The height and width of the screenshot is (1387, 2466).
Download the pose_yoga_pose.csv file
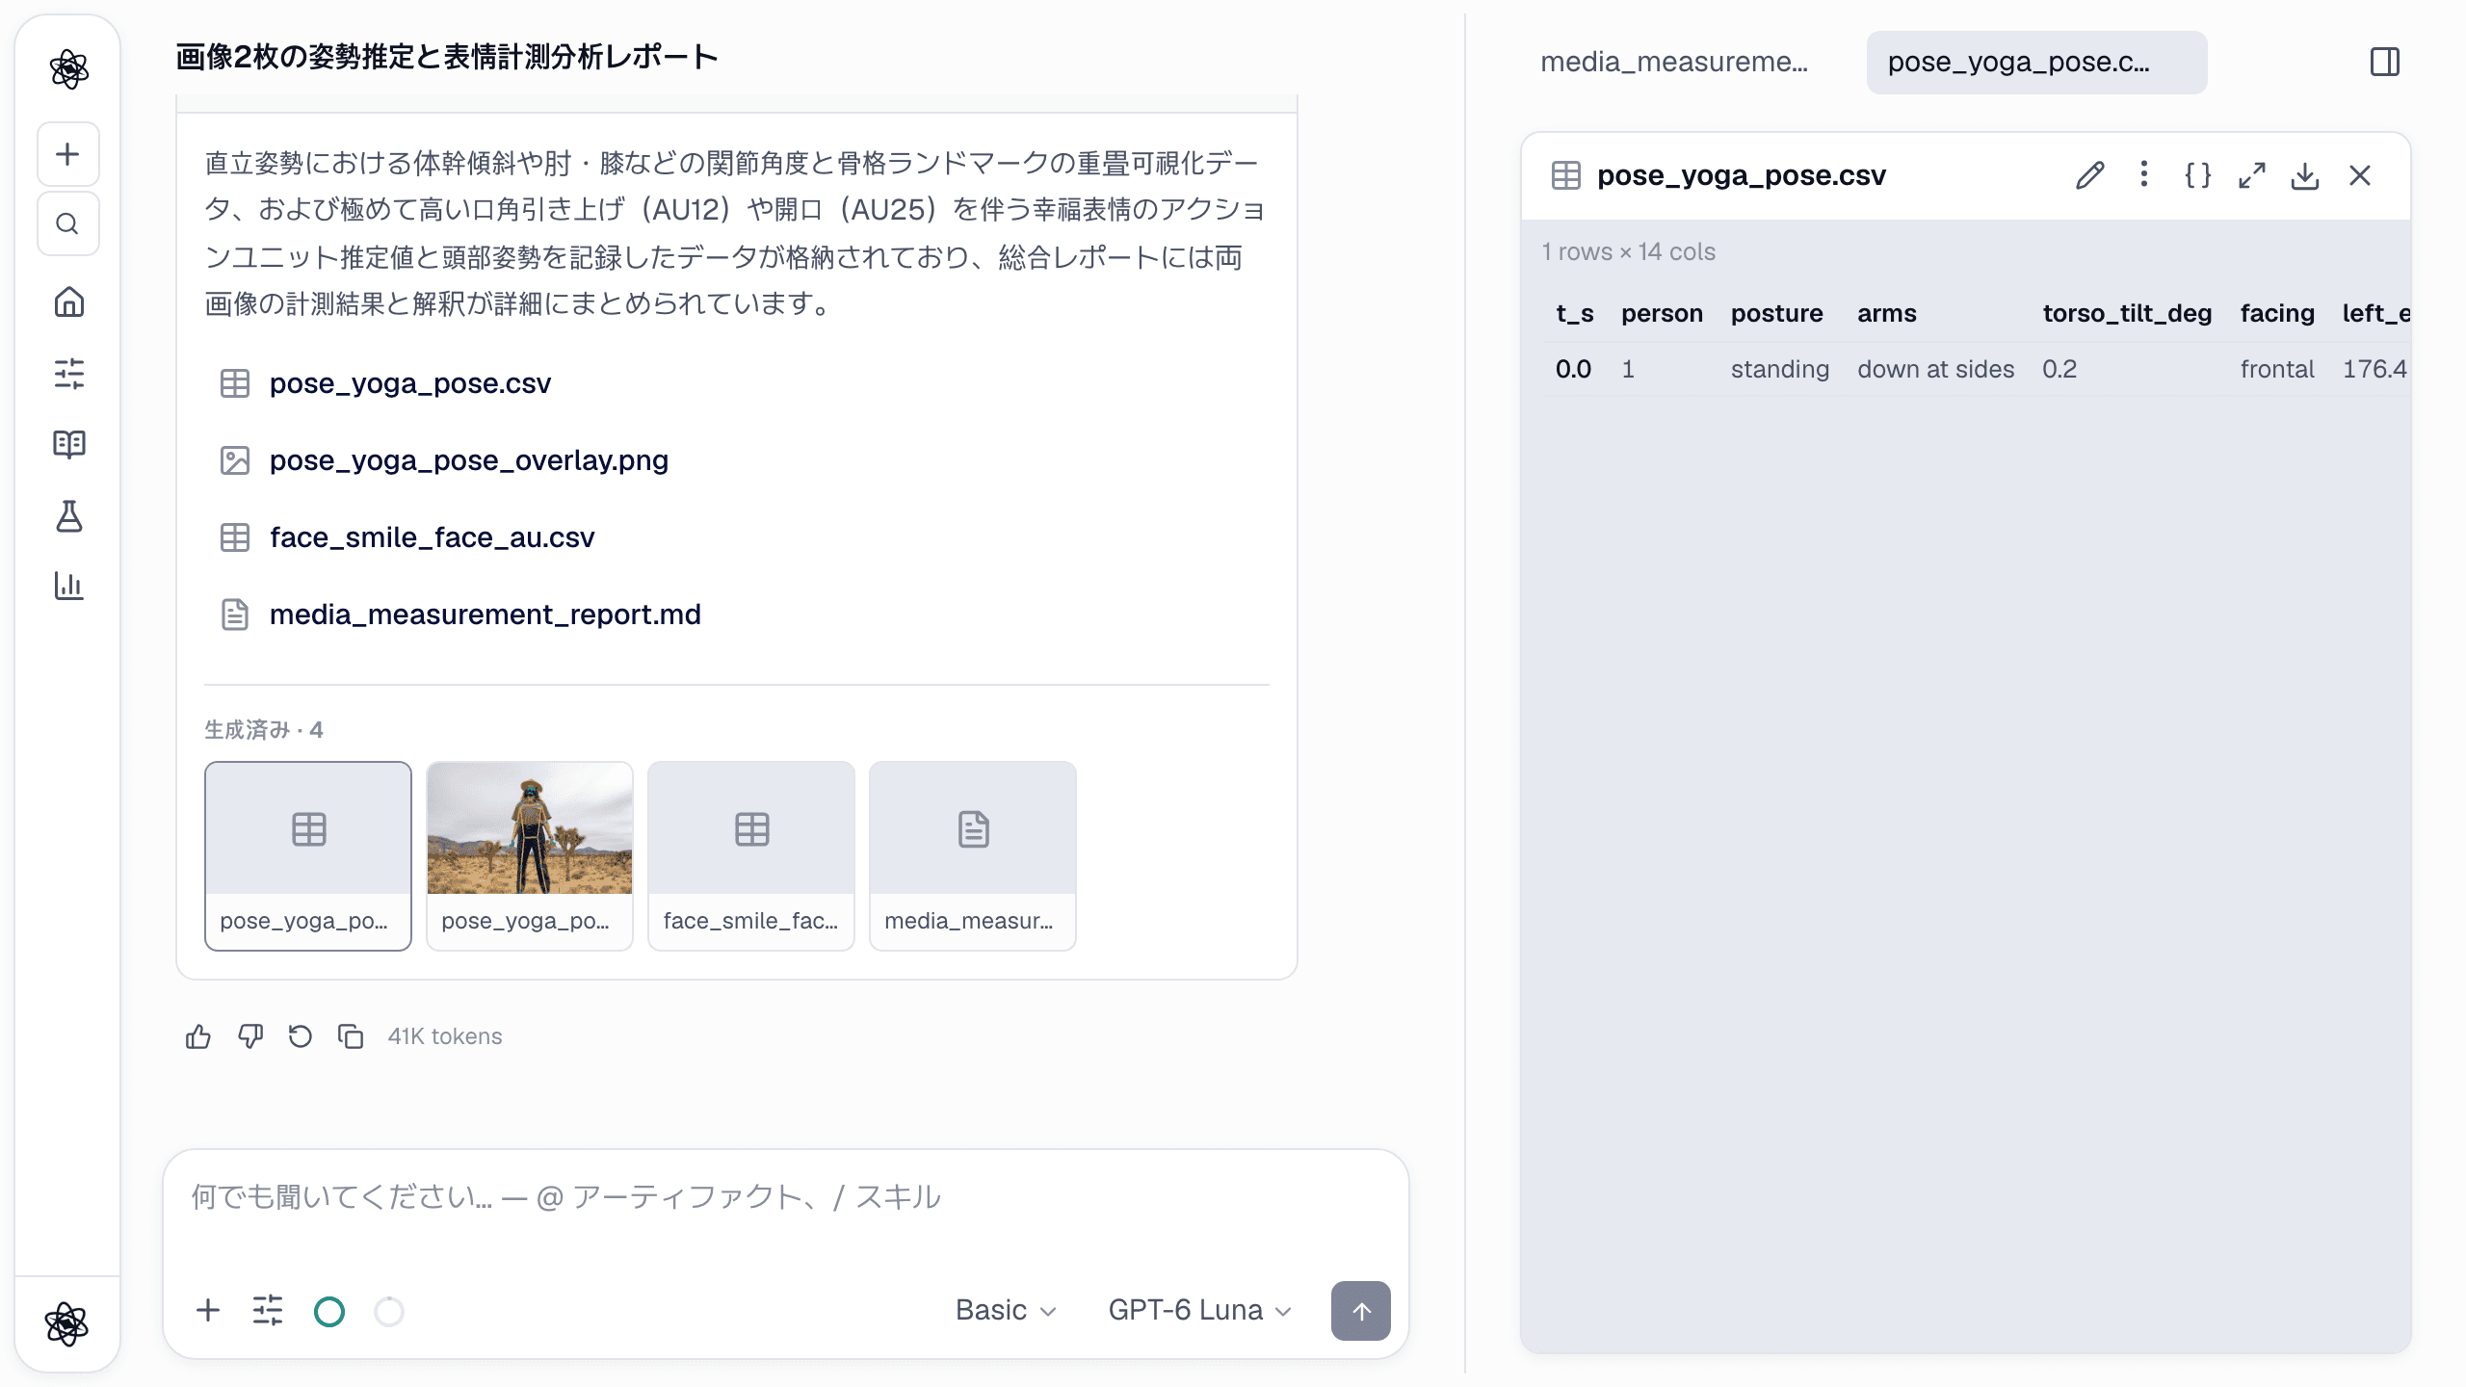2305,175
